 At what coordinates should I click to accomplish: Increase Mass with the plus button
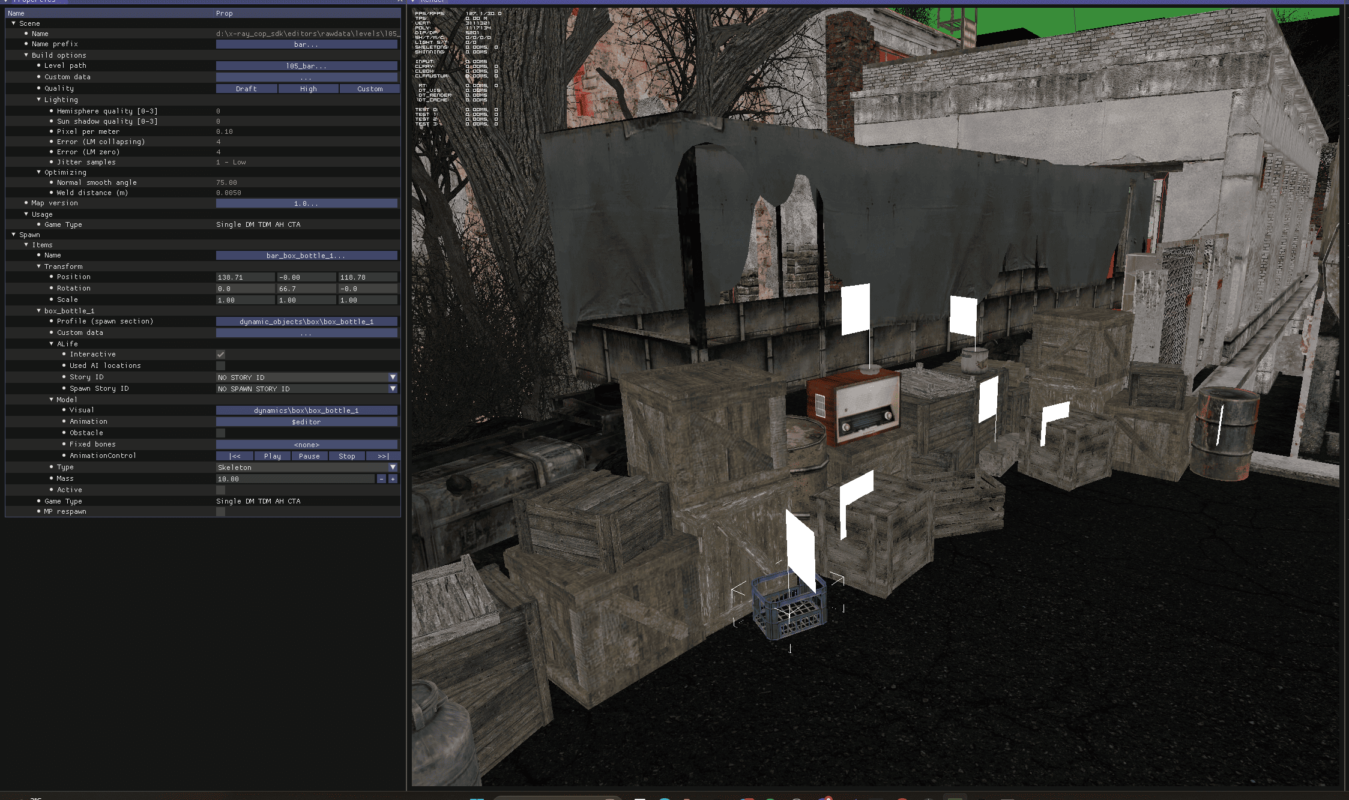393,479
